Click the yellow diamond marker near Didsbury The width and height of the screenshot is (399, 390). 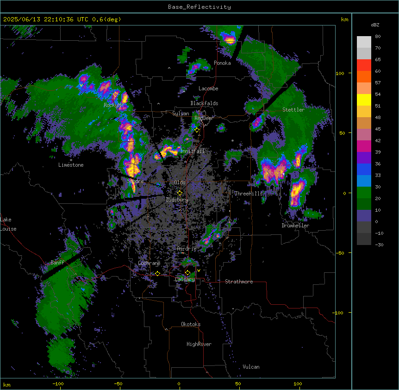pos(180,193)
